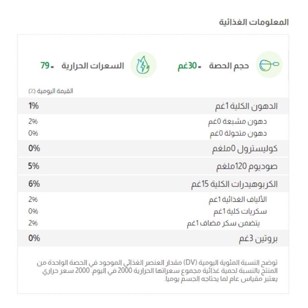Select the كوليسترول 0ملغم row
Image resolution: width=308 pixels, height=308 pixels.
[x=245, y=149]
